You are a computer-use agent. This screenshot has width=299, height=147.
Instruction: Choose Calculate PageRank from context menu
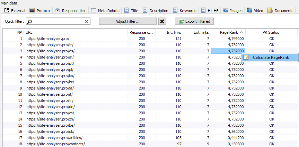270,57
